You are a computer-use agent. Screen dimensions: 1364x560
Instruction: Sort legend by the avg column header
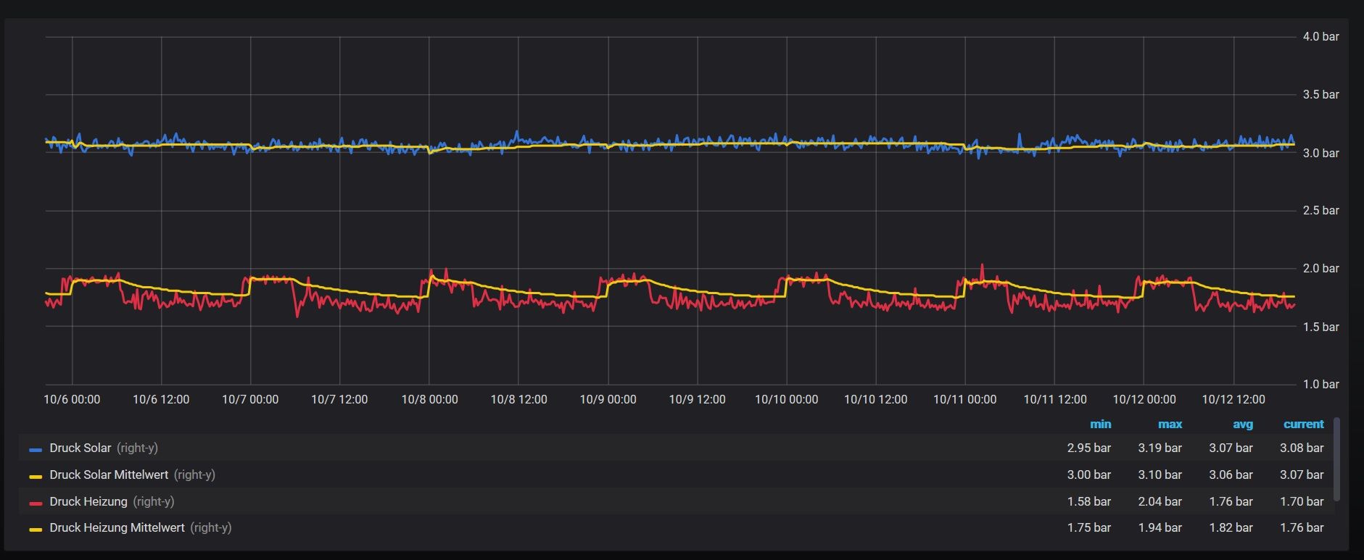pyautogui.click(x=1242, y=425)
